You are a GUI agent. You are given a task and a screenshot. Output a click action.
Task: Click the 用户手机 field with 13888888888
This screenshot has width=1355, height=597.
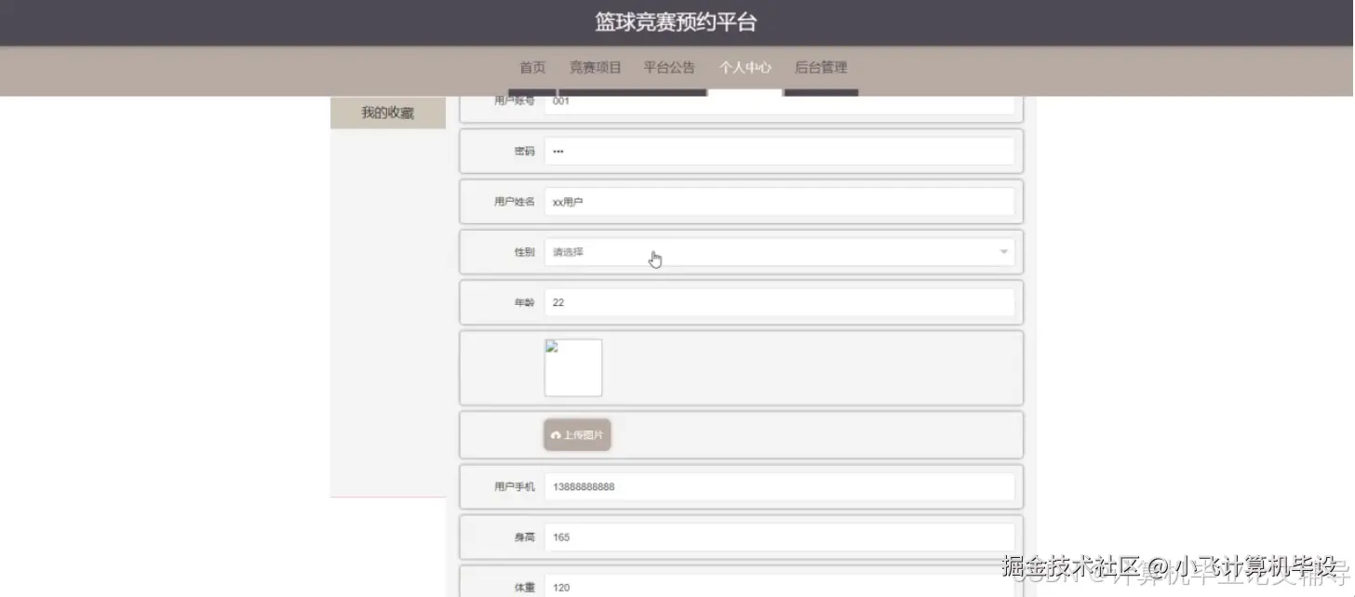tap(779, 487)
